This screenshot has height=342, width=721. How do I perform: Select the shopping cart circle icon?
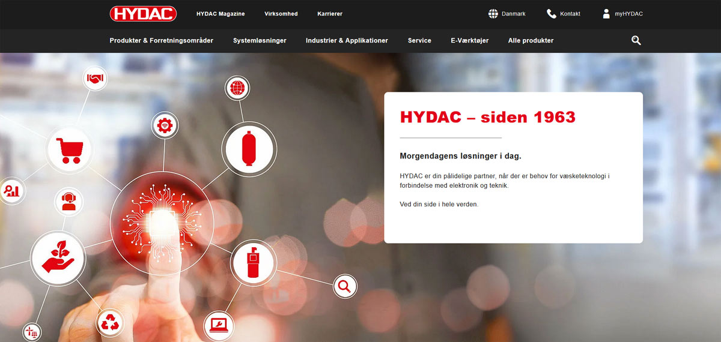[x=69, y=149]
